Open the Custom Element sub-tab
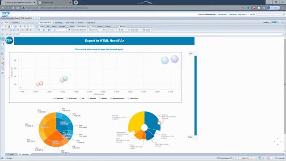This screenshot has height=161, width=286. [81, 26]
